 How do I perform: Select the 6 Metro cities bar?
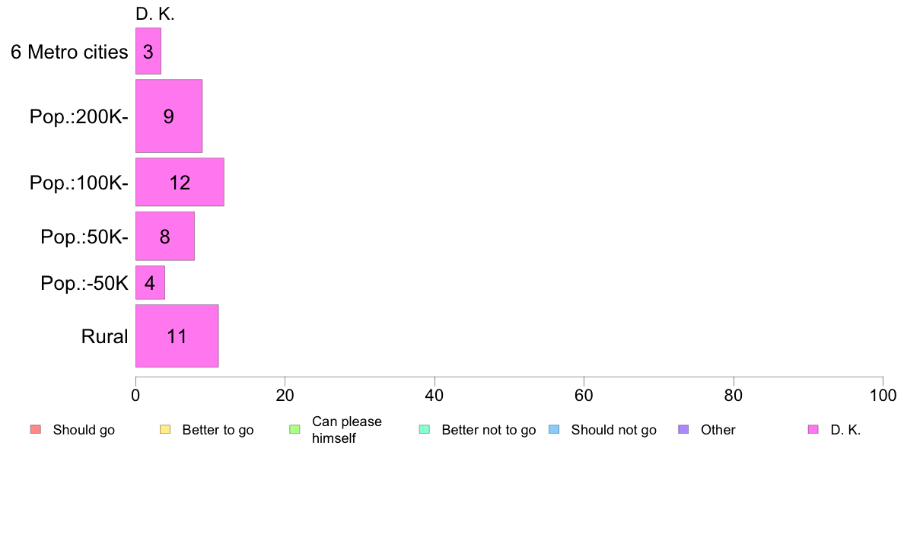click(x=148, y=51)
